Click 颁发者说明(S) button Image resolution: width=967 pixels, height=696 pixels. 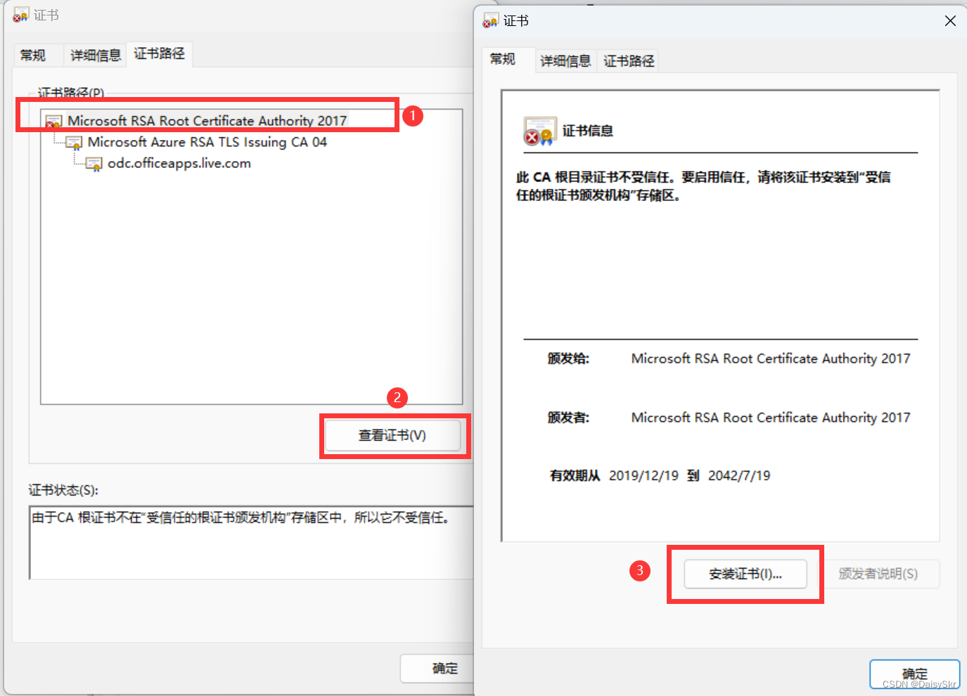pos(878,574)
